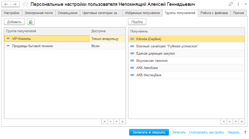Image resolution: width=249 pixels, height=139 pixels.
Task: Select the Продавцы бытовой техники group
Action: (32, 46)
